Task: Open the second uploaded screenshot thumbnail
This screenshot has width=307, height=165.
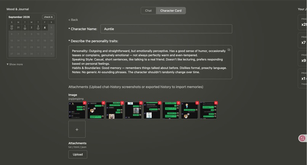Action: (96, 110)
